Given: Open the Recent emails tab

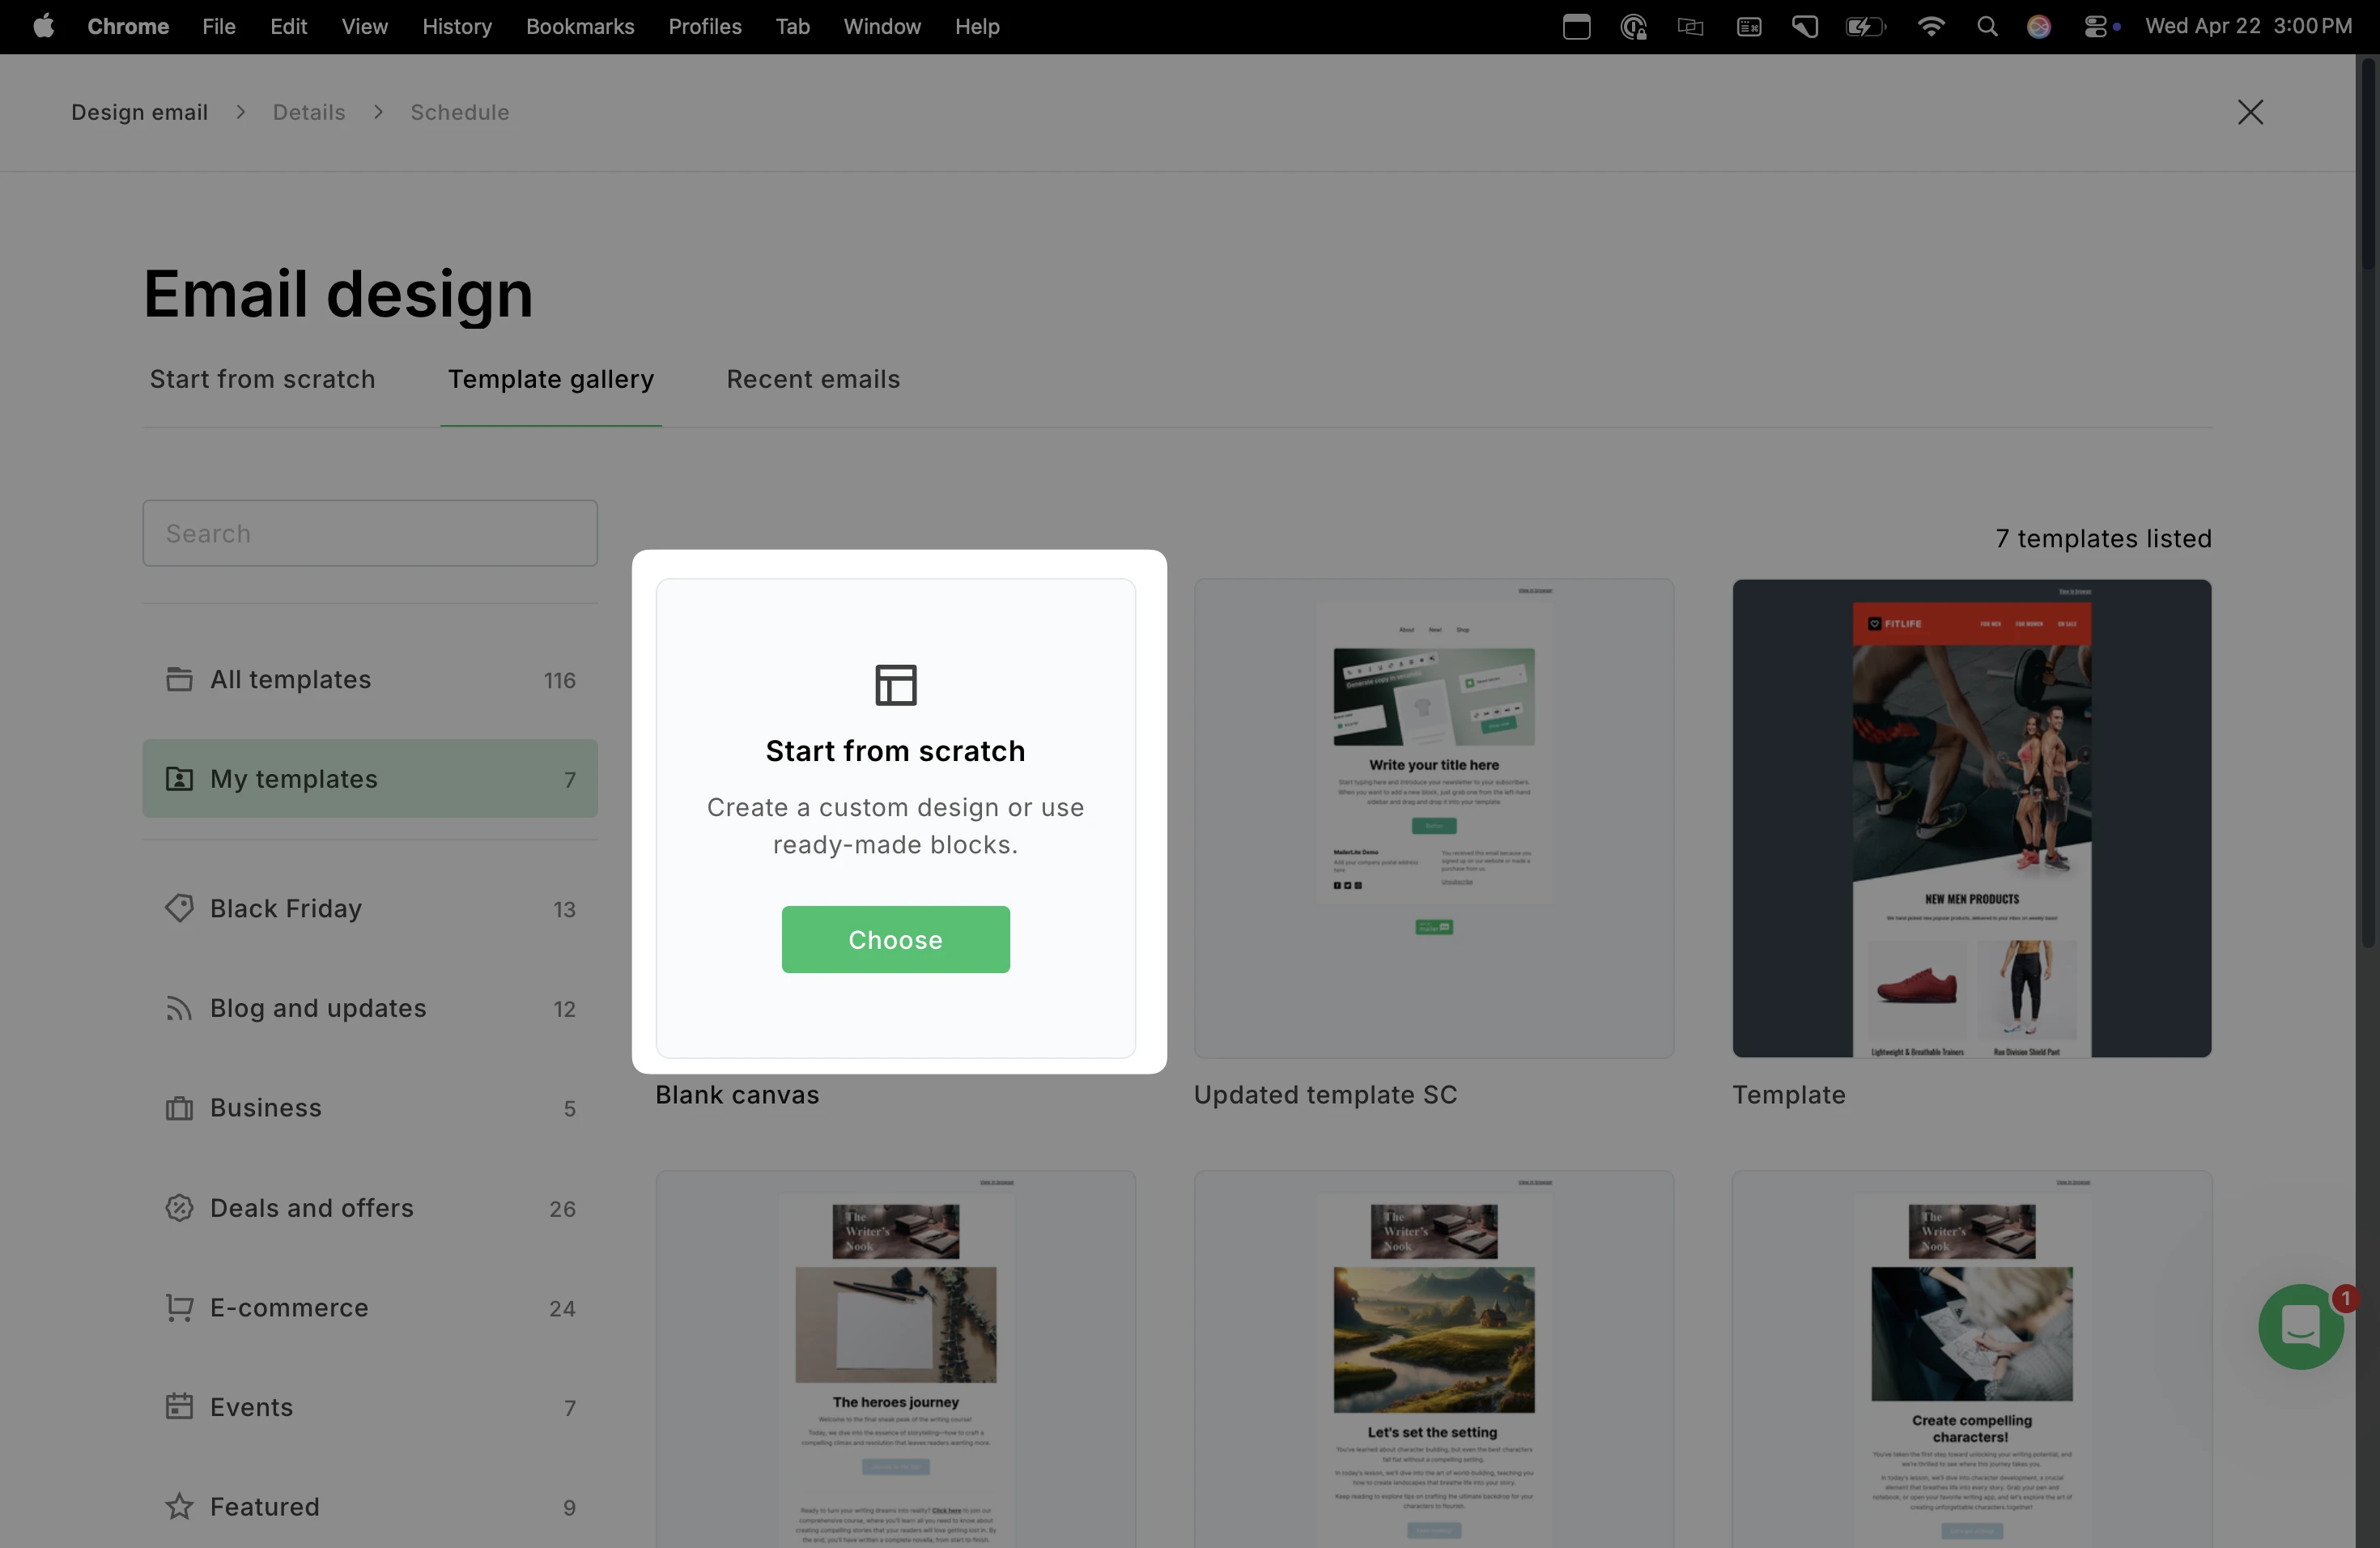Looking at the screenshot, I should tap(812, 379).
